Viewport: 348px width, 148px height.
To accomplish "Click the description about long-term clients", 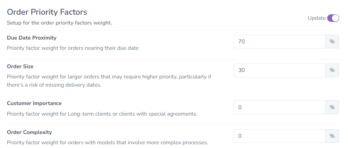I will tap(102, 114).
